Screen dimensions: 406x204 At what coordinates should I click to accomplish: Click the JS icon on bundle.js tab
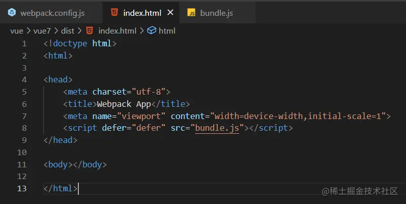(191, 13)
